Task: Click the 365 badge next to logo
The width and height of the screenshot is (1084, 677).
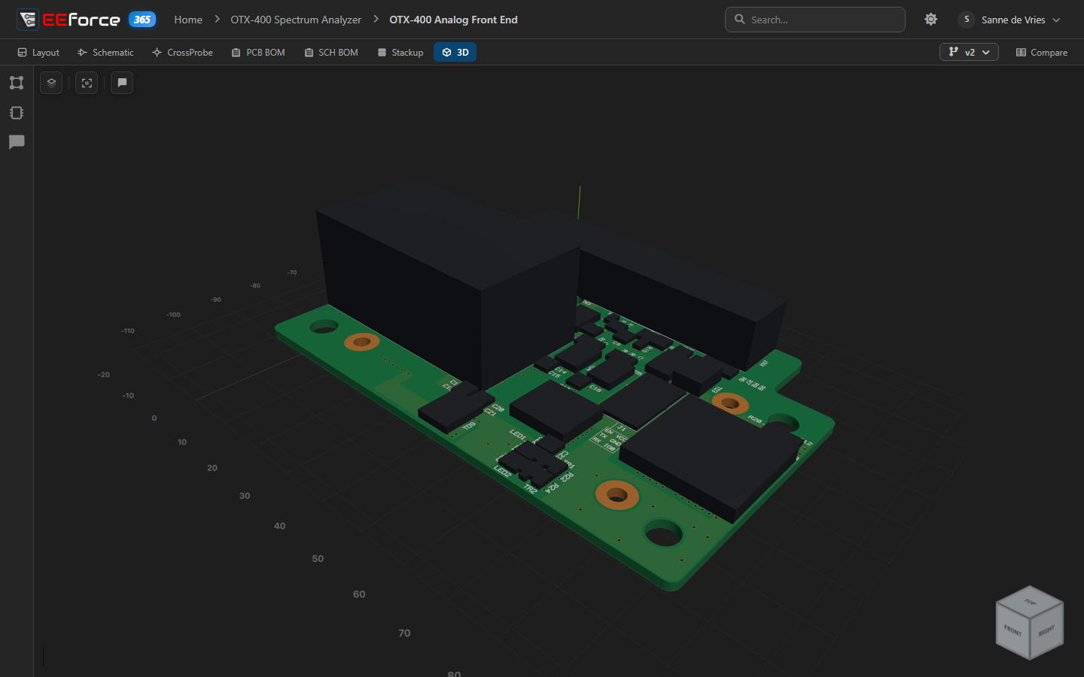Action: point(142,20)
